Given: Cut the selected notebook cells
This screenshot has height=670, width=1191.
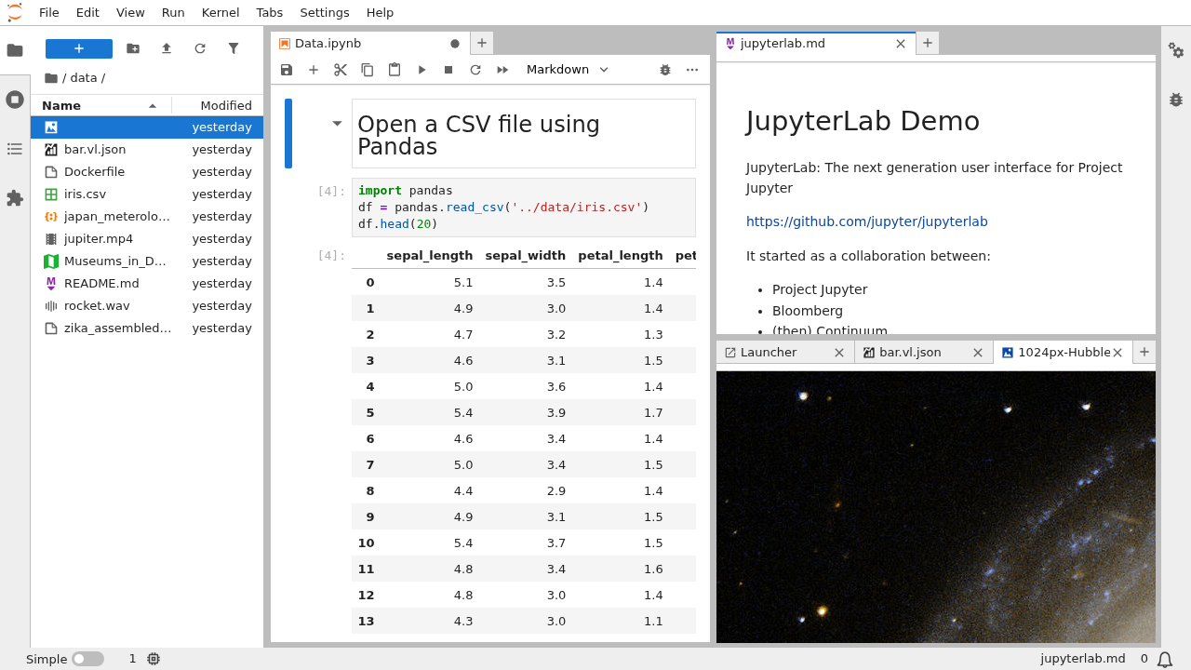Looking at the screenshot, I should 340,69.
